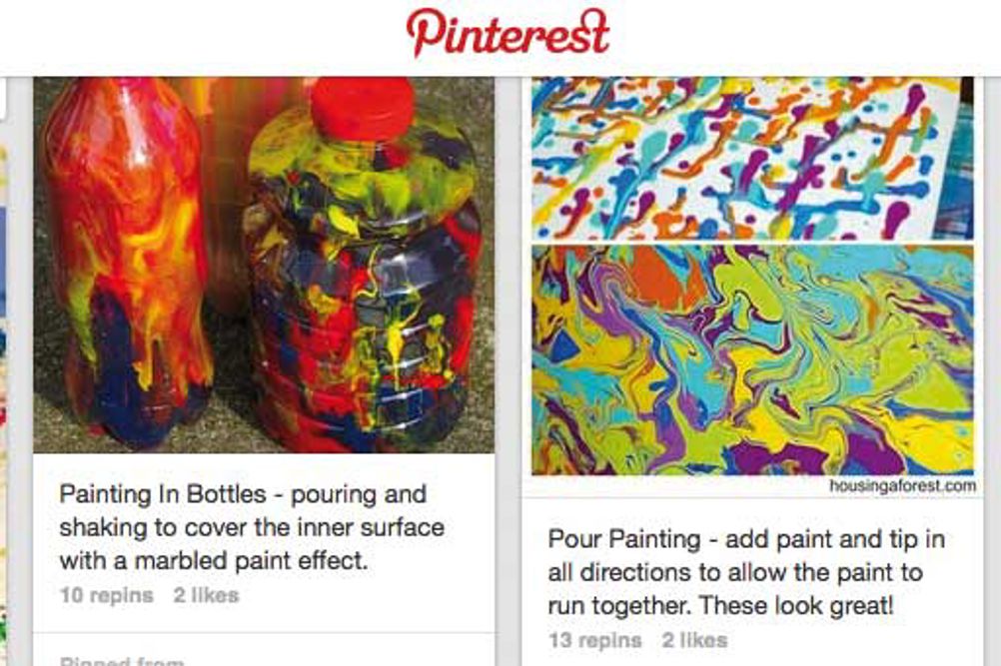Select the red bottle cap in photo

pos(363,109)
